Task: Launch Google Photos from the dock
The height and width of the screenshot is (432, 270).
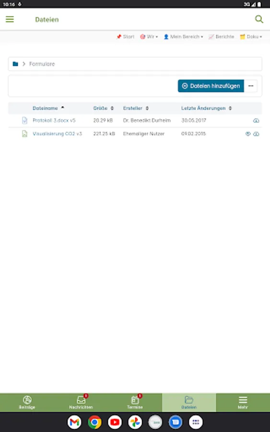Action: (135, 422)
